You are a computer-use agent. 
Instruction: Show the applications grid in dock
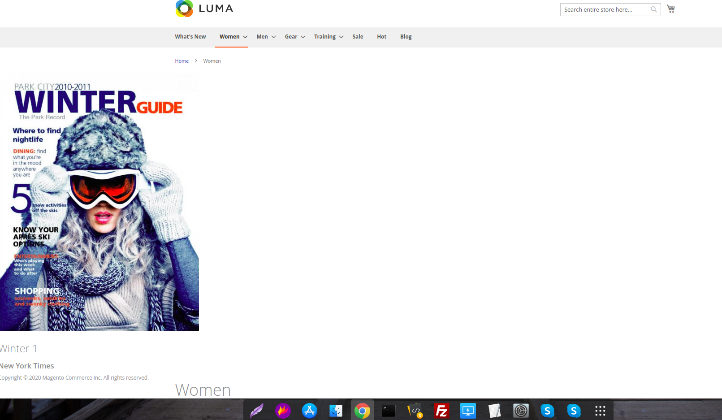600,411
